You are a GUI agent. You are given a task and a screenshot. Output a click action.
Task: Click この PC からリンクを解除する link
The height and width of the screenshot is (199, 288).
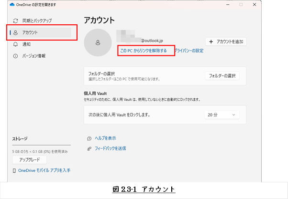pyautogui.click(x=144, y=51)
